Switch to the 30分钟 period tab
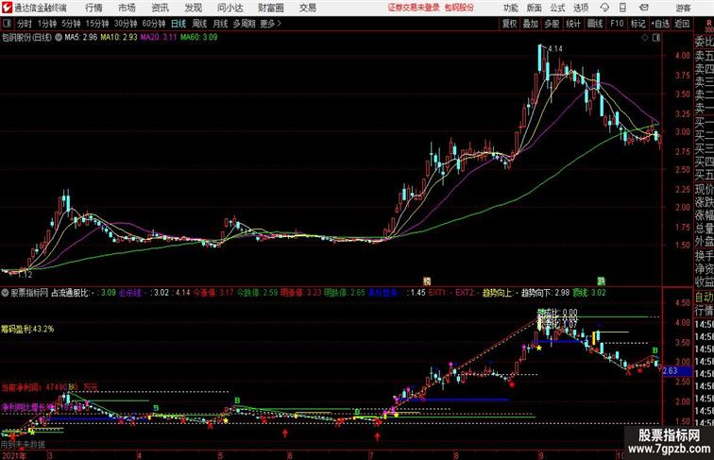The image size is (714, 460). click(126, 24)
